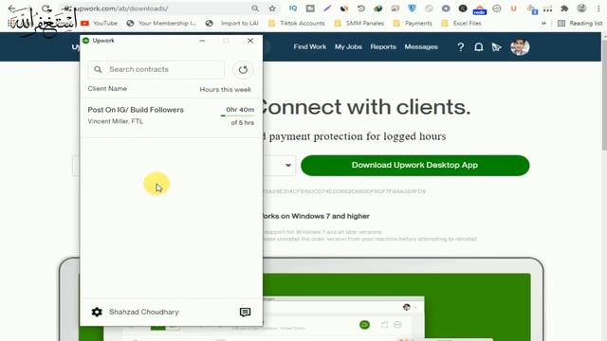Expand hidden bookmarks with the double chevron
The width and height of the screenshot is (607, 341).
[x=543, y=23]
